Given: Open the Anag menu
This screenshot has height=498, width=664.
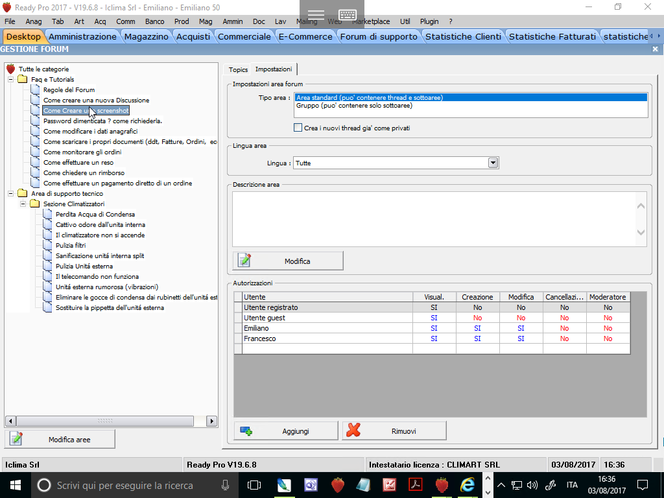Looking at the screenshot, I should point(34,21).
